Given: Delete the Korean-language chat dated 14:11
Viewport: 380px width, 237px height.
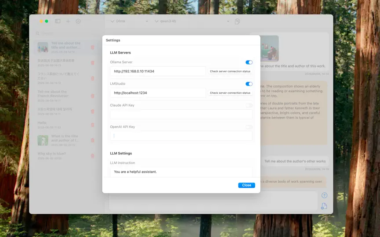Looking at the screenshot, I should click(x=92, y=111).
